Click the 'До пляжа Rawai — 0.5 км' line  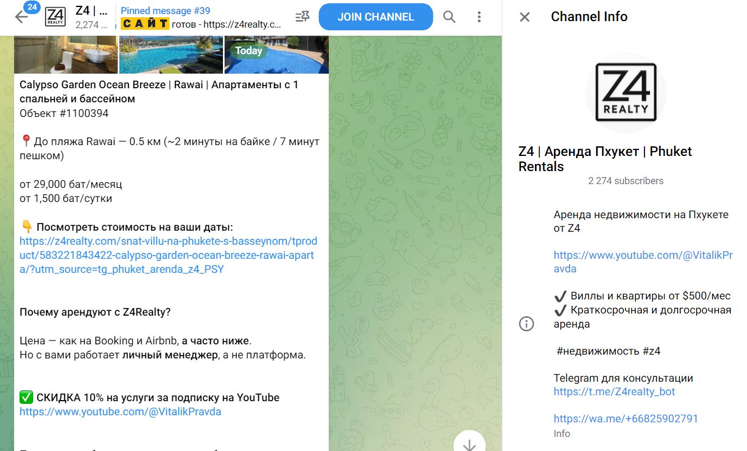tap(170, 149)
